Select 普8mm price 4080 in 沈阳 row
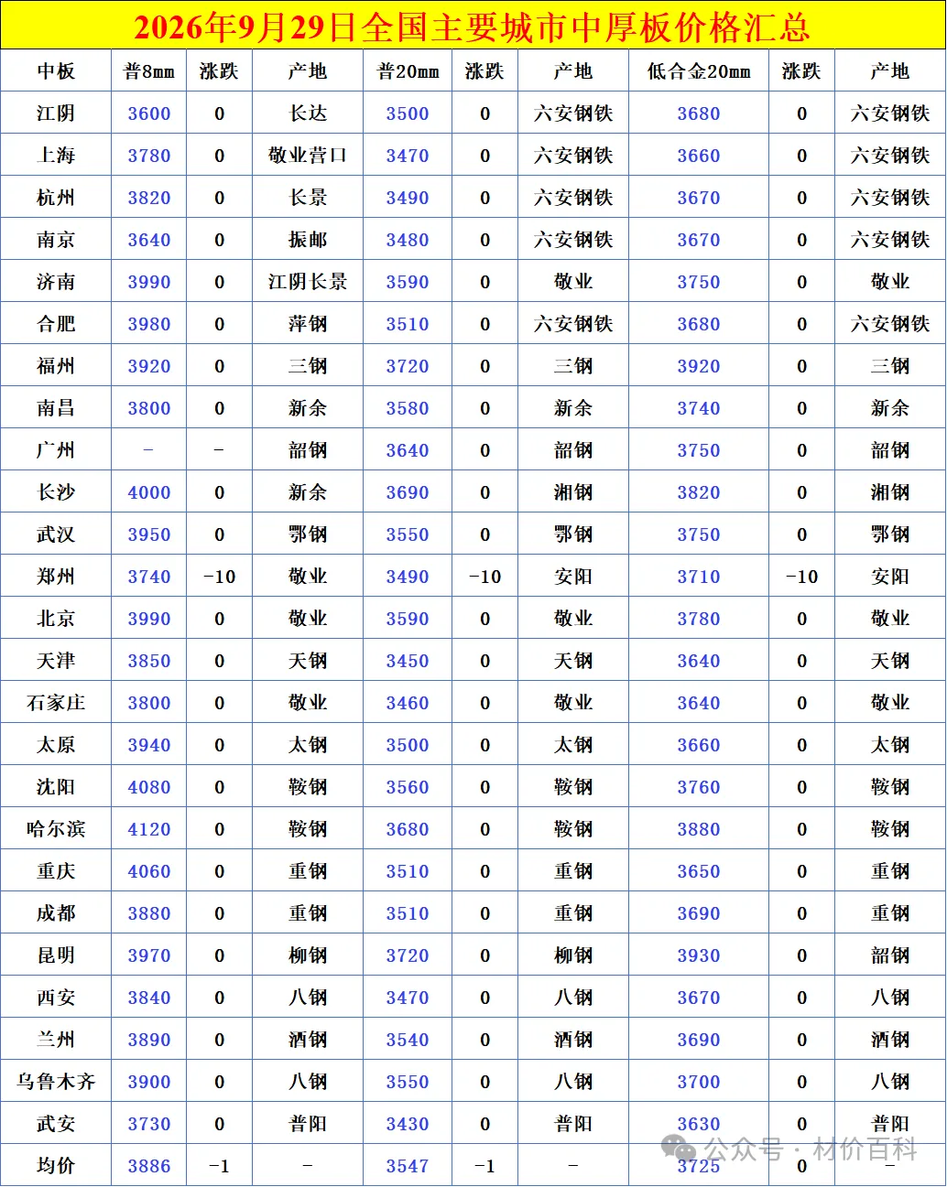This screenshot has width=947, height=1187. [x=149, y=787]
